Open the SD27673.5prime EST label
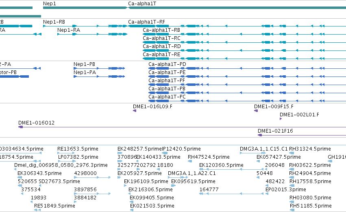The image size is (346, 212). point(59,182)
